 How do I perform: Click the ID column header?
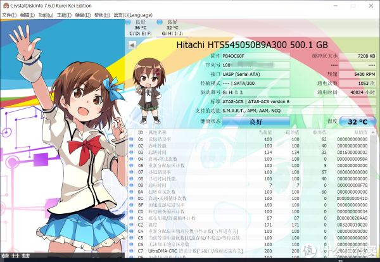click(141, 132)
